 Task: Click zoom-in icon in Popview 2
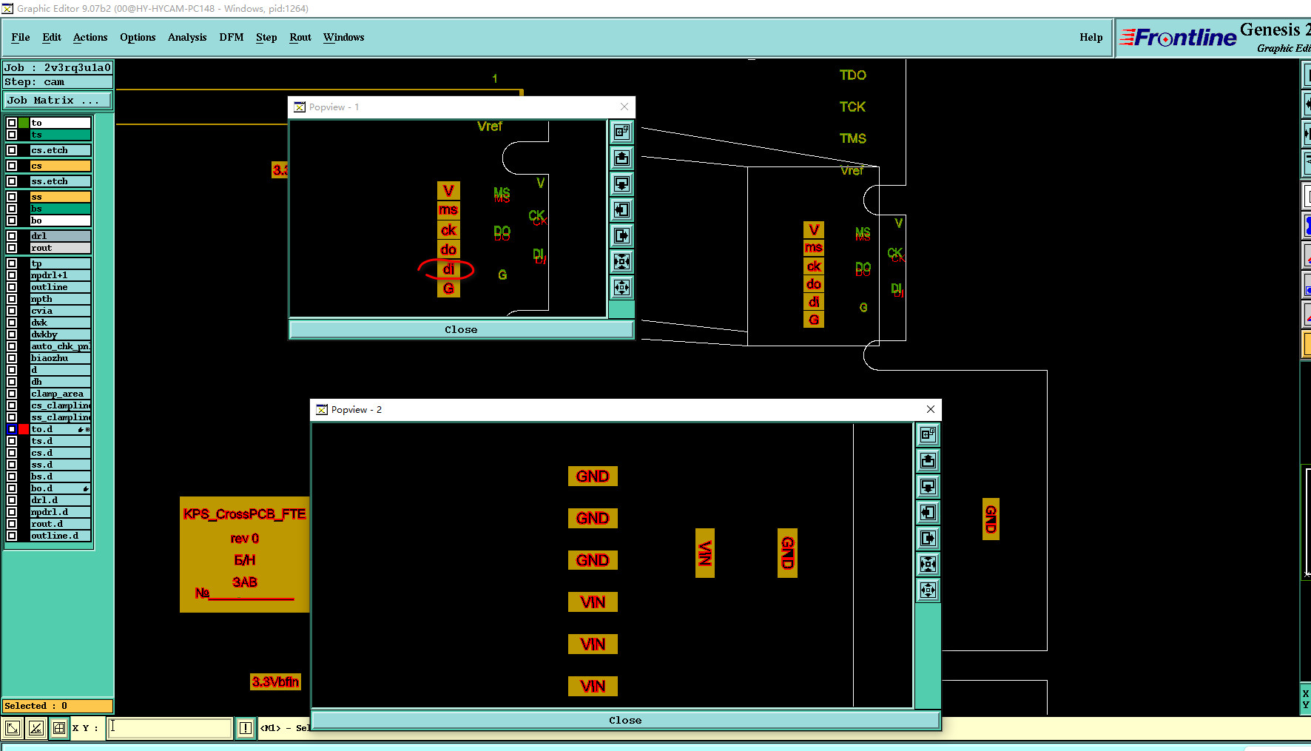(929, 564)
